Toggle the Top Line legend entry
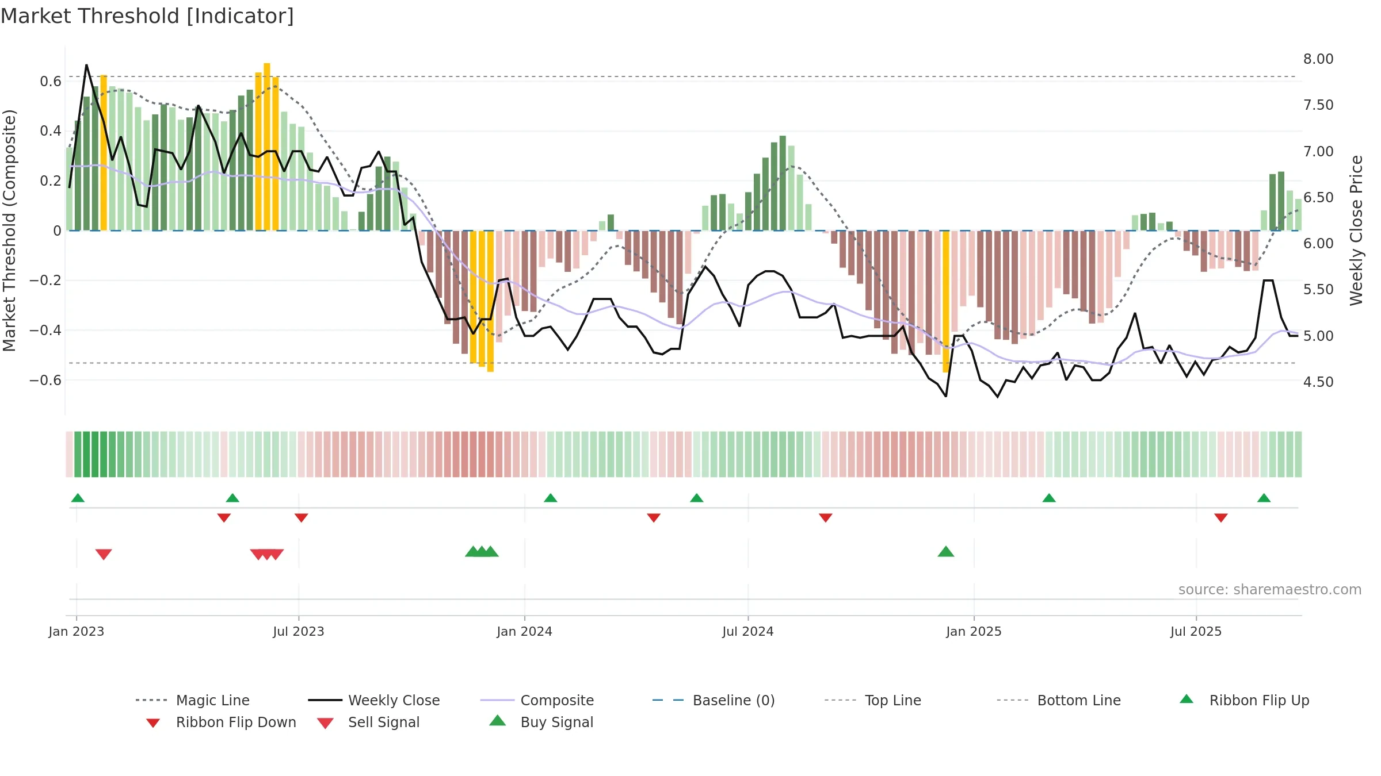The height and width of the screenshot is (776, 1381). click(873, 700)
